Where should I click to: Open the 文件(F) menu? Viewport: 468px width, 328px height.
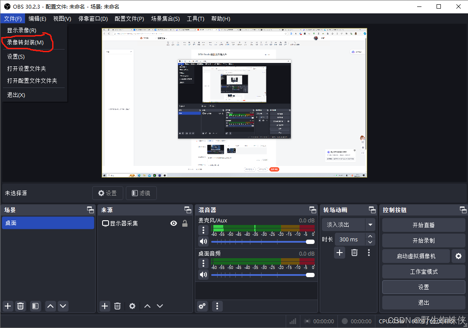pyautogui.click(x=13, y=19)
